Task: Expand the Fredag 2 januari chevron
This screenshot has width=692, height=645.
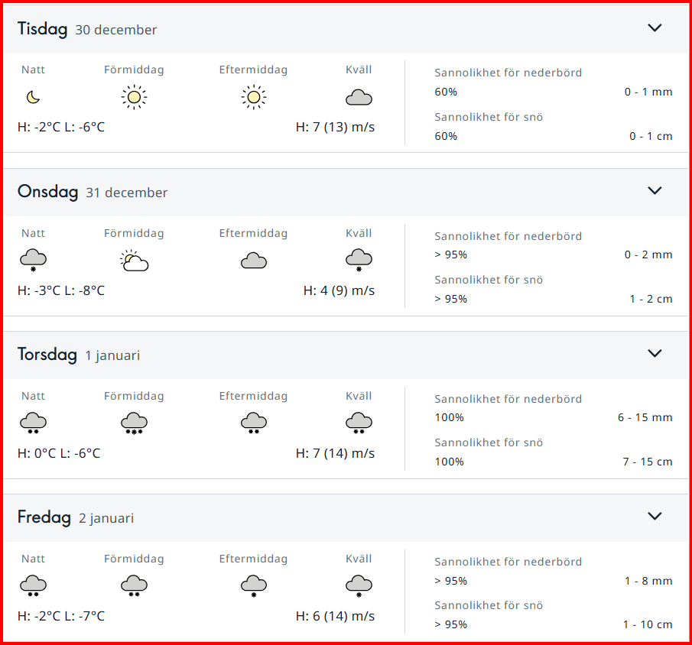Action: click(655, 516)
